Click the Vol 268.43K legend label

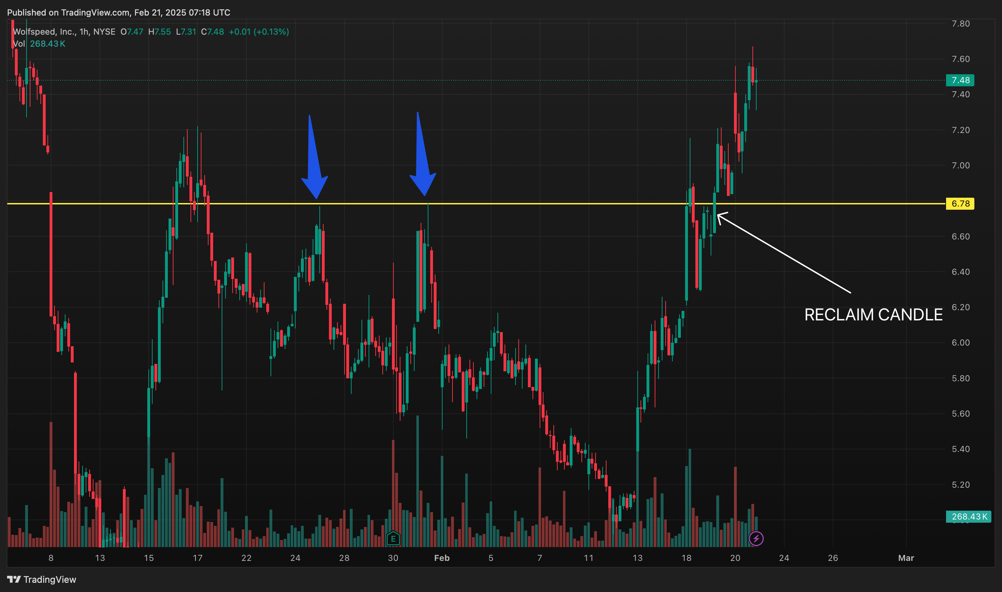tap(39, 43)
